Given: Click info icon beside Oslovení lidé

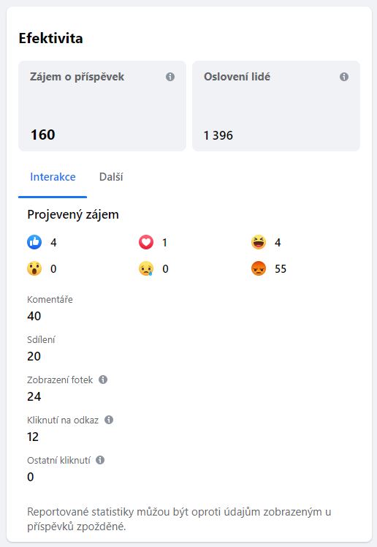Looking at the screenshot, I should click(x=344, y=77).
